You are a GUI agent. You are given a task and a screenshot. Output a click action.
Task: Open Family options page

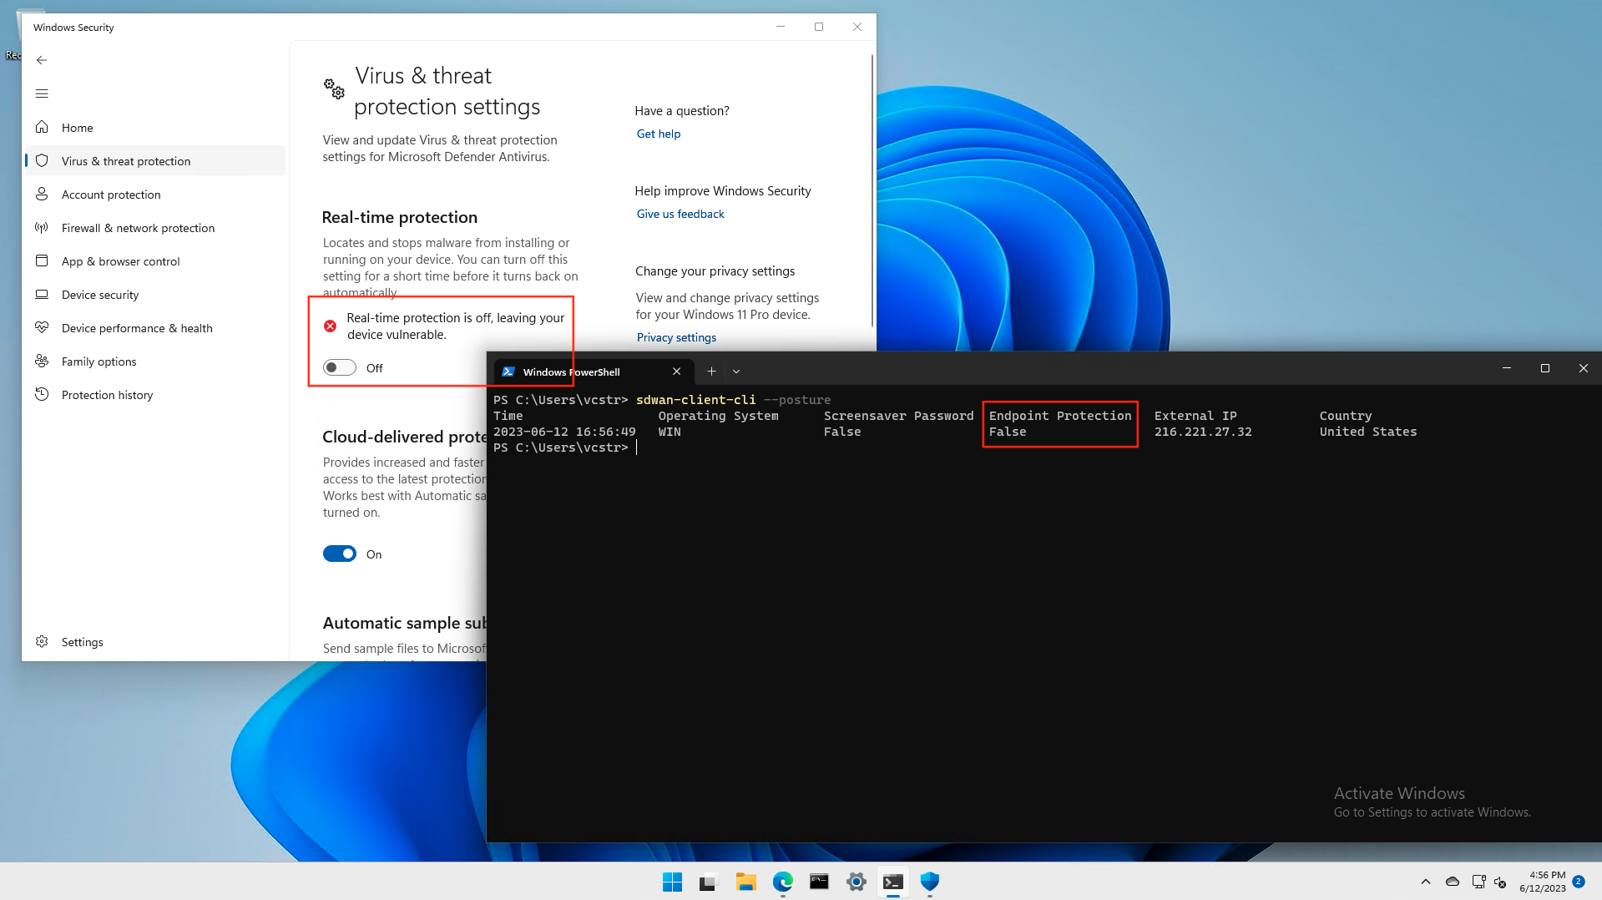tap(155, 362)
